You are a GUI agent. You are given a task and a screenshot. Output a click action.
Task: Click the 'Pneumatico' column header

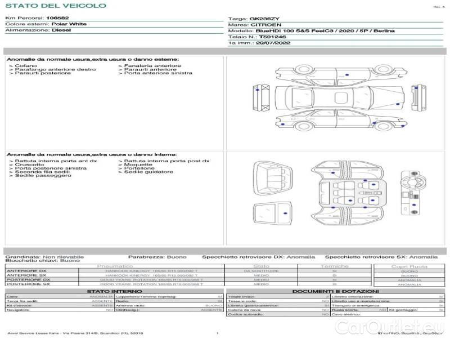(x=115, y=266)
